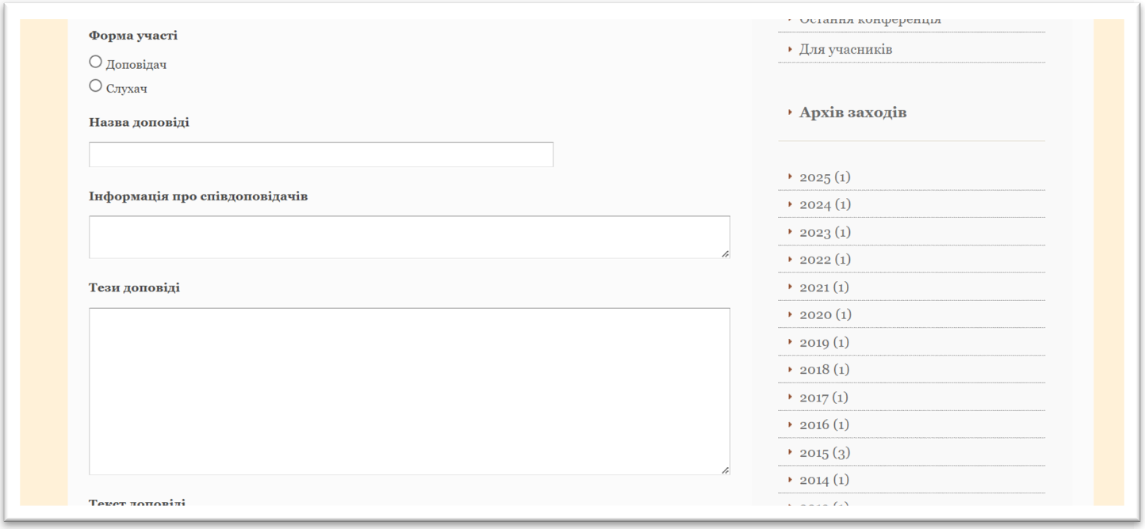Click the resize handle of Тези доповіді textarea
Viewport: 1145px width, 529px height.
(726, 470)
